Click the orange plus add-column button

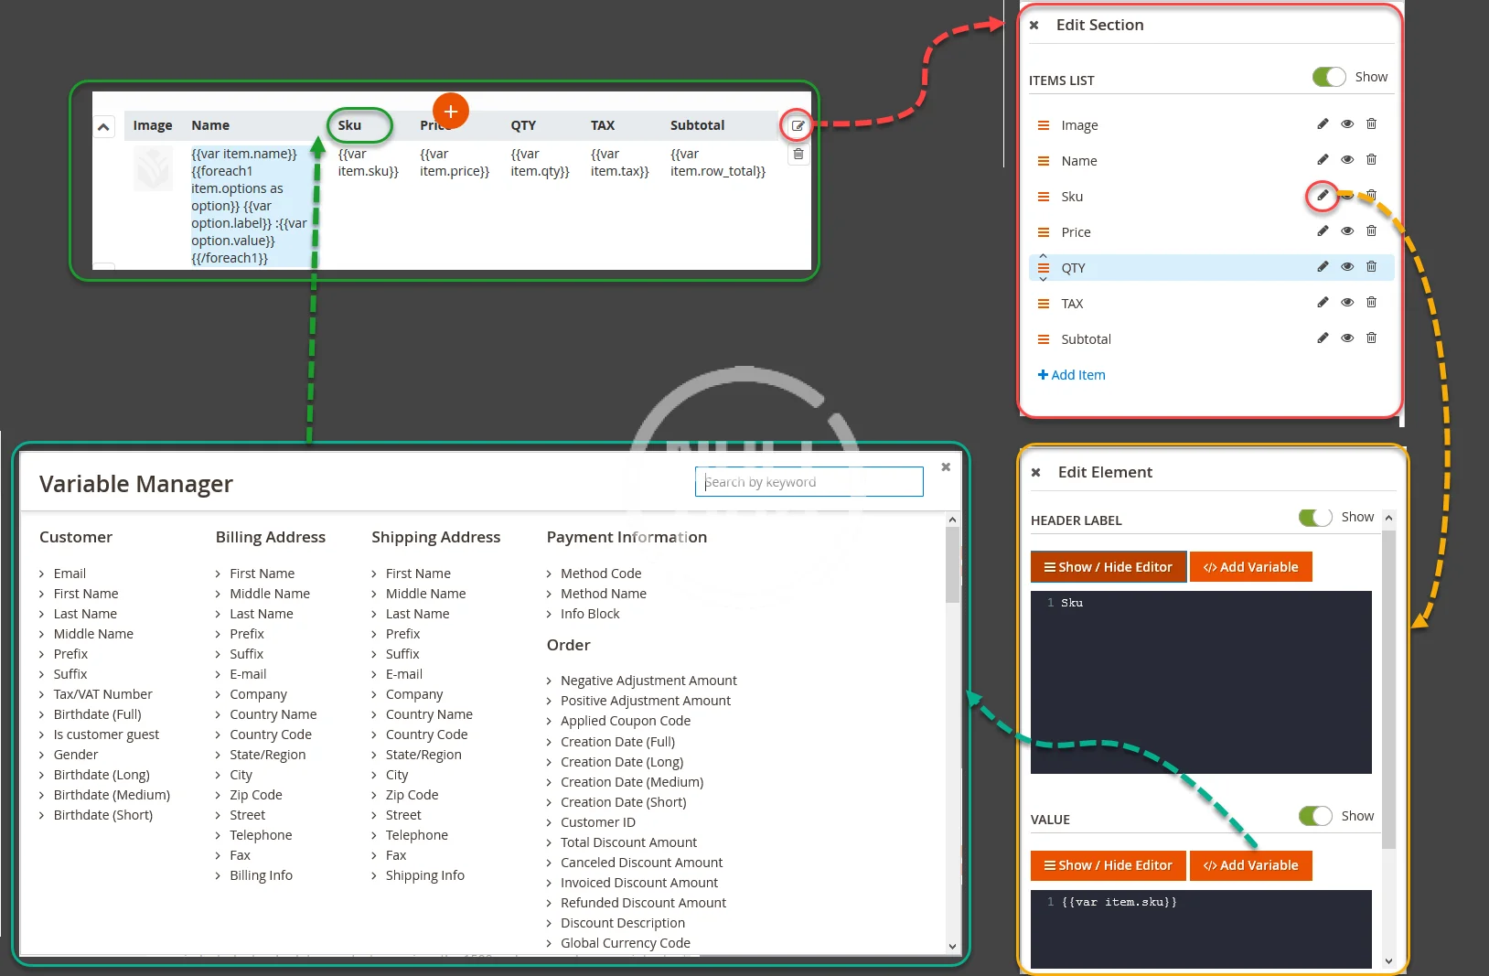(450, 112)
